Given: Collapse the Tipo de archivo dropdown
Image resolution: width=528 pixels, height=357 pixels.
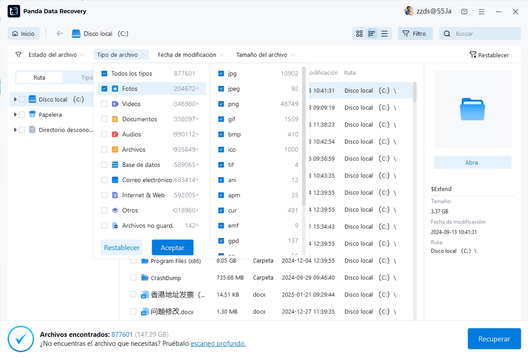Looking at the screenshot, I should [121, 55].
